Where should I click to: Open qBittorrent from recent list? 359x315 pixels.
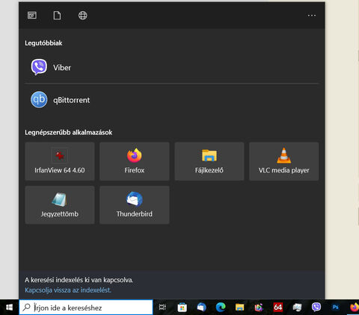(172, 100)
